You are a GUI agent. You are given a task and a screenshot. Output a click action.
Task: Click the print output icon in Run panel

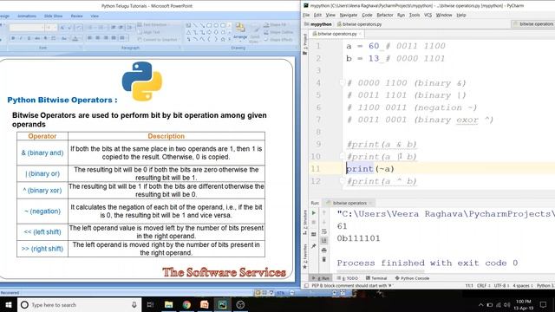click(x=323, y=250)
